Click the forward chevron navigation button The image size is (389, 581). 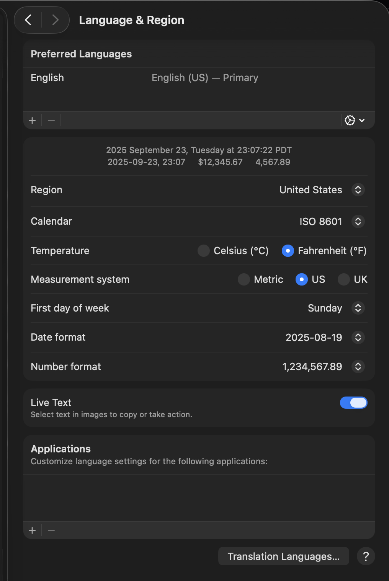tap(55, 20)
